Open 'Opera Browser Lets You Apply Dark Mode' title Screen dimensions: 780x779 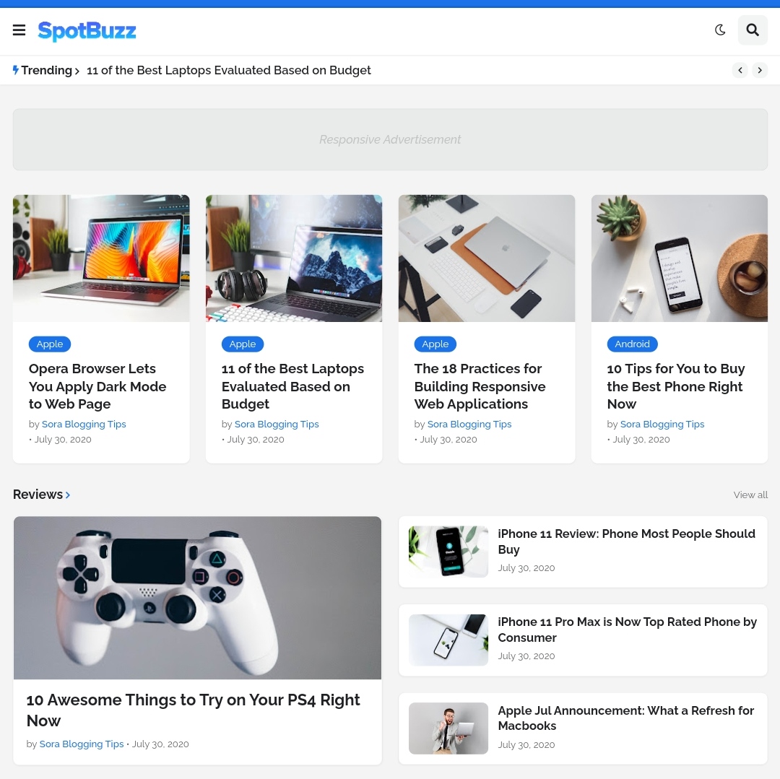pos(97,386)
